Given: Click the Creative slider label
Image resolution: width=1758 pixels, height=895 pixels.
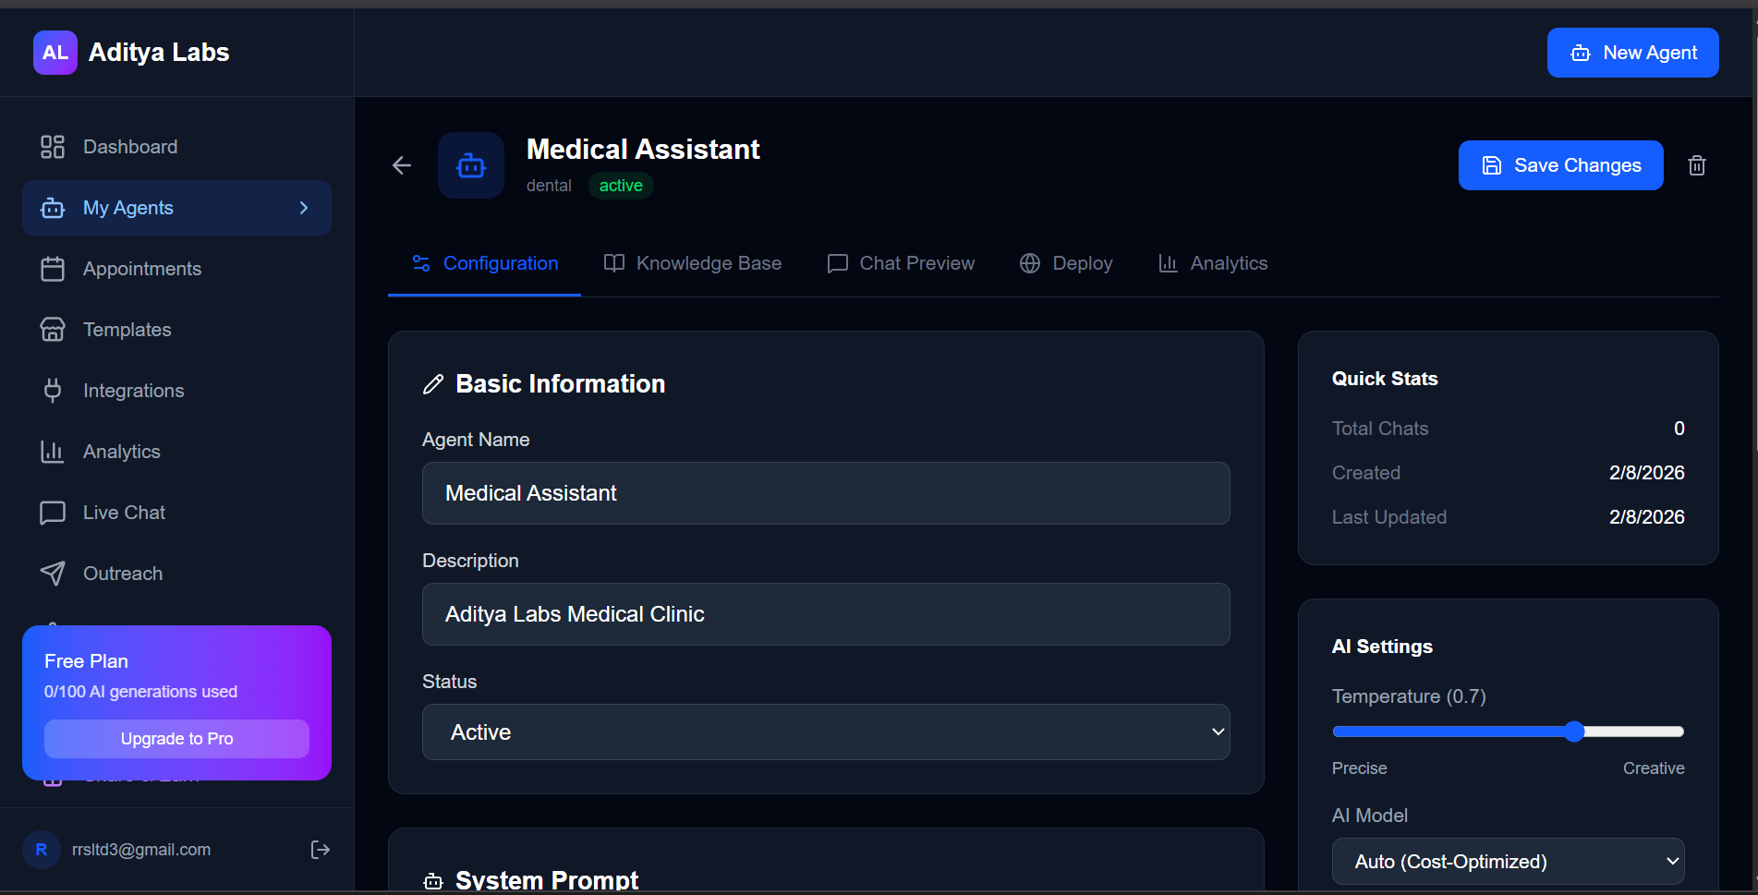Looking at the screenshot, I should click(x=1654, y=768).
